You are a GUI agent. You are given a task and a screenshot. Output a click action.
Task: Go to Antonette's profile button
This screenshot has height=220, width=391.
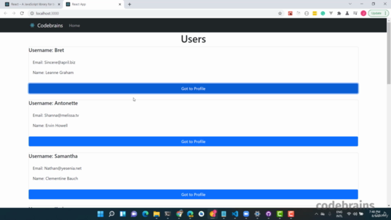193,141
